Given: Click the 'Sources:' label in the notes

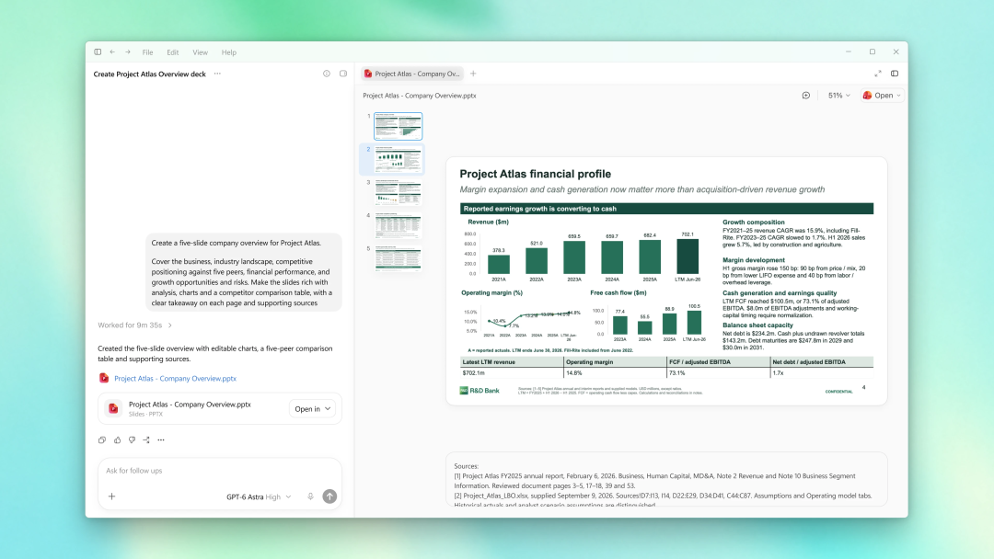Looking at the screenshot, I should 466,466.
